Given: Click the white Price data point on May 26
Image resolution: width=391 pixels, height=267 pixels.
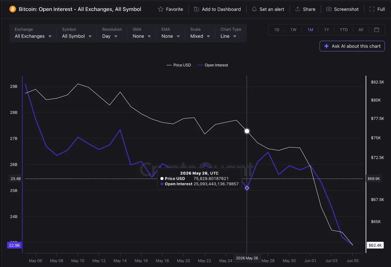Looking at the screenshot, I should [x=247, y=131].
